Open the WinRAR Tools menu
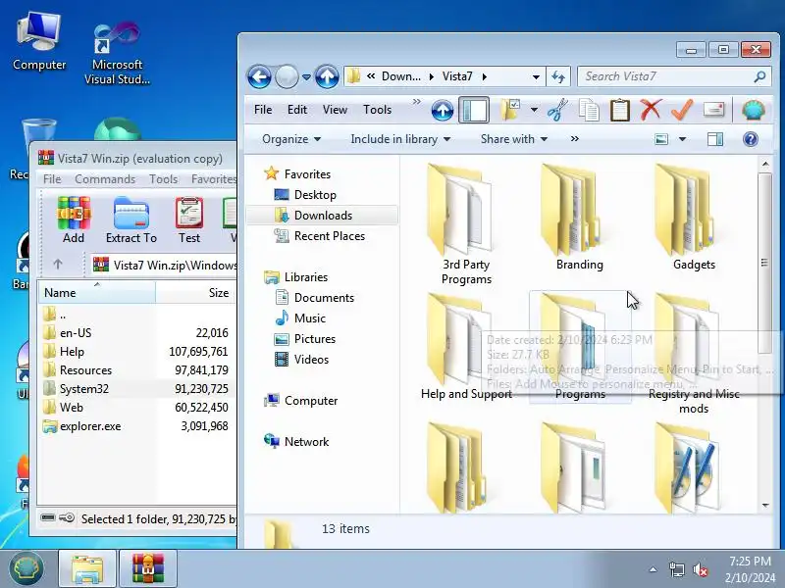Screen dimensions: 785x588 163,179
